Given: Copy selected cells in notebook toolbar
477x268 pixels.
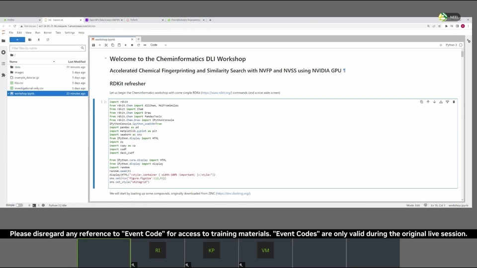Looking at the screenshot, I should tap(113, 45).
